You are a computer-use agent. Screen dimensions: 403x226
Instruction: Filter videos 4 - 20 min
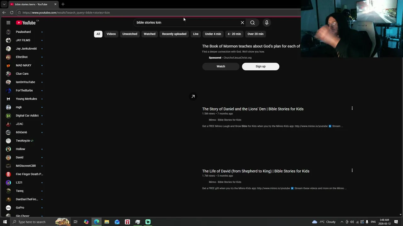click(x=234, y=34)
